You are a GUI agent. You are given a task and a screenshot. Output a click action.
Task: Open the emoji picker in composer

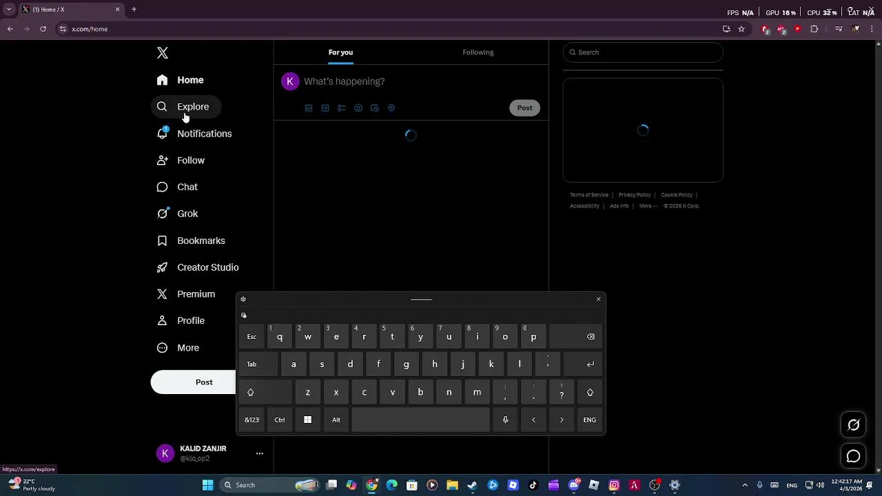(358, 108)
